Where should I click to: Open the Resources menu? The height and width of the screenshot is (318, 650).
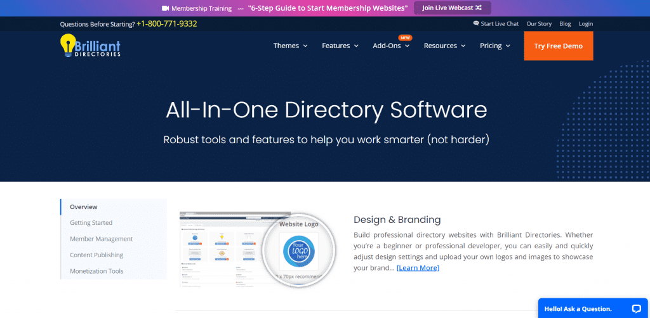(445, 46)
